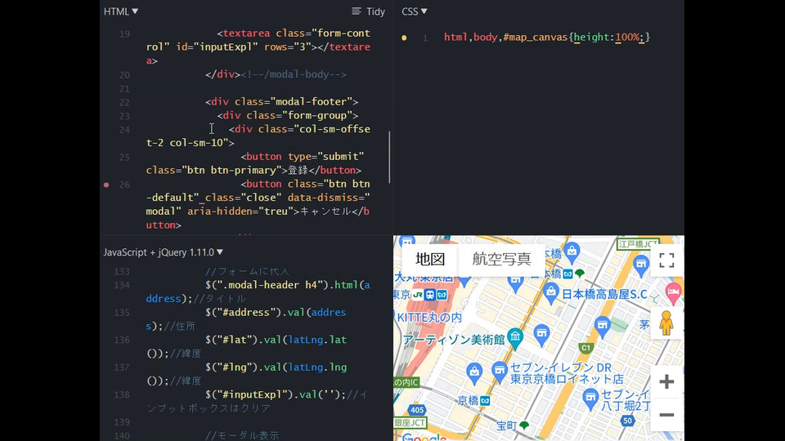Screen dimensions: 785x441
Task: Click the store pin above the C1 marker
Action: click(603, 327)
